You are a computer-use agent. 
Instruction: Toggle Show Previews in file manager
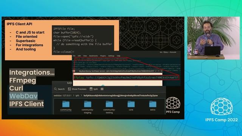[77, 89]
